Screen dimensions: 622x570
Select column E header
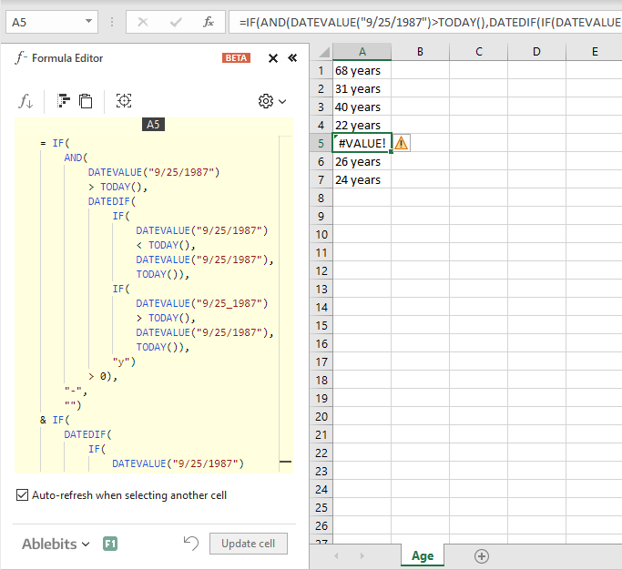click(595, 52)
